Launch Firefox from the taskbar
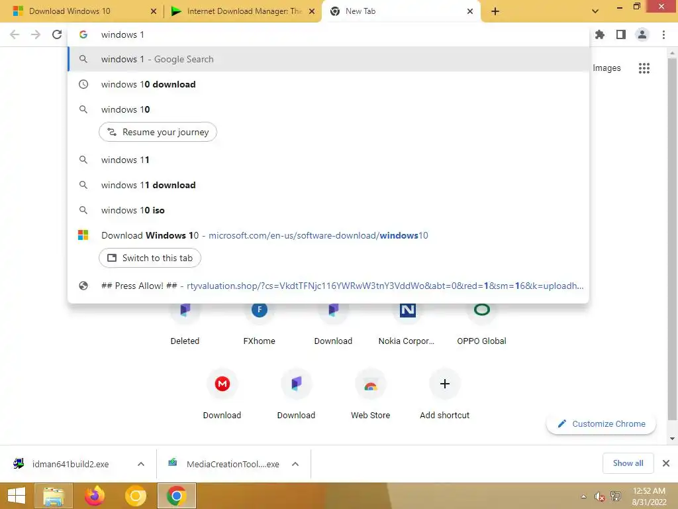Viewport: 678px width, 509px height. coord(94,496)
